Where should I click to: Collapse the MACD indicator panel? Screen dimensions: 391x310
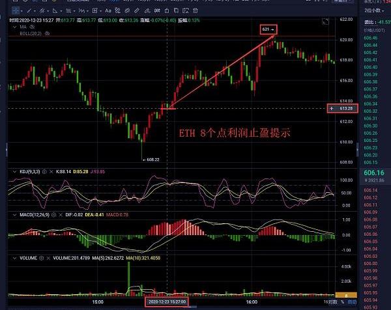pos(13,213)
